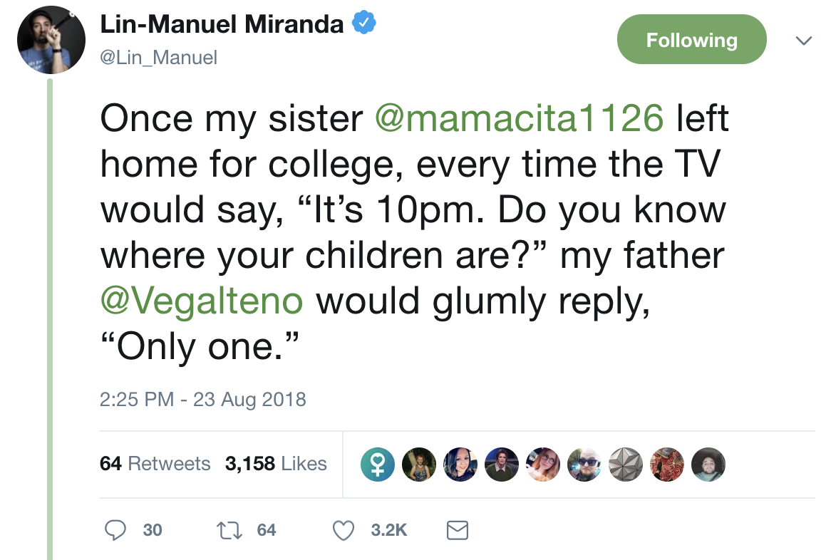Toggle the green Following button

[x=691, y=40]
